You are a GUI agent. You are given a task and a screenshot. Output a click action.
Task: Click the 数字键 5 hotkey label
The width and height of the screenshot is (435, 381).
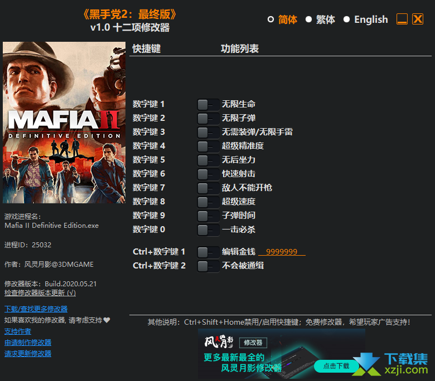click(x=149, y=160)
